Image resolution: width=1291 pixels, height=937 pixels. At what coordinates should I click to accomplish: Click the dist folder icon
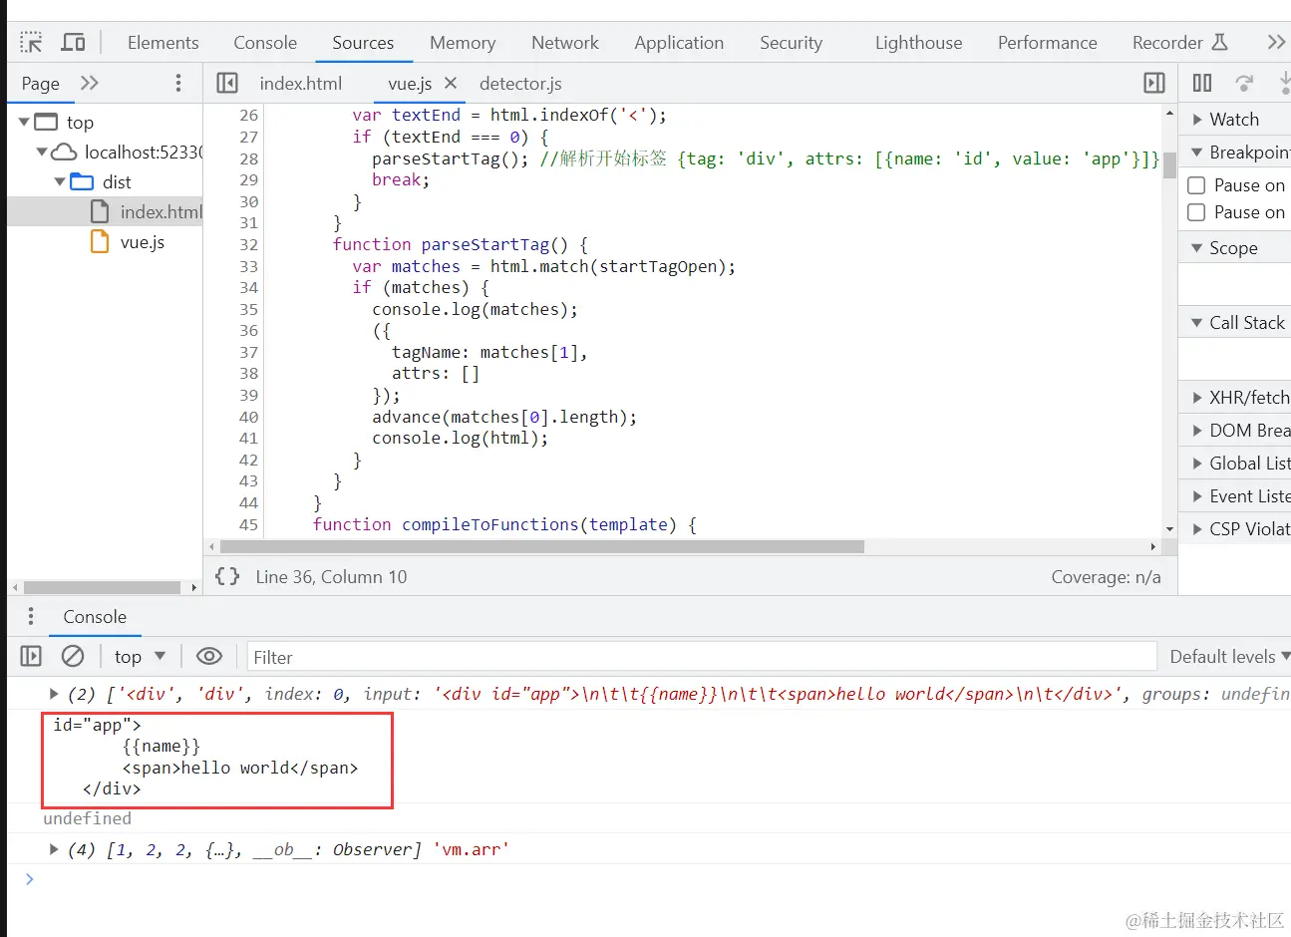click(x=82, y=181)
